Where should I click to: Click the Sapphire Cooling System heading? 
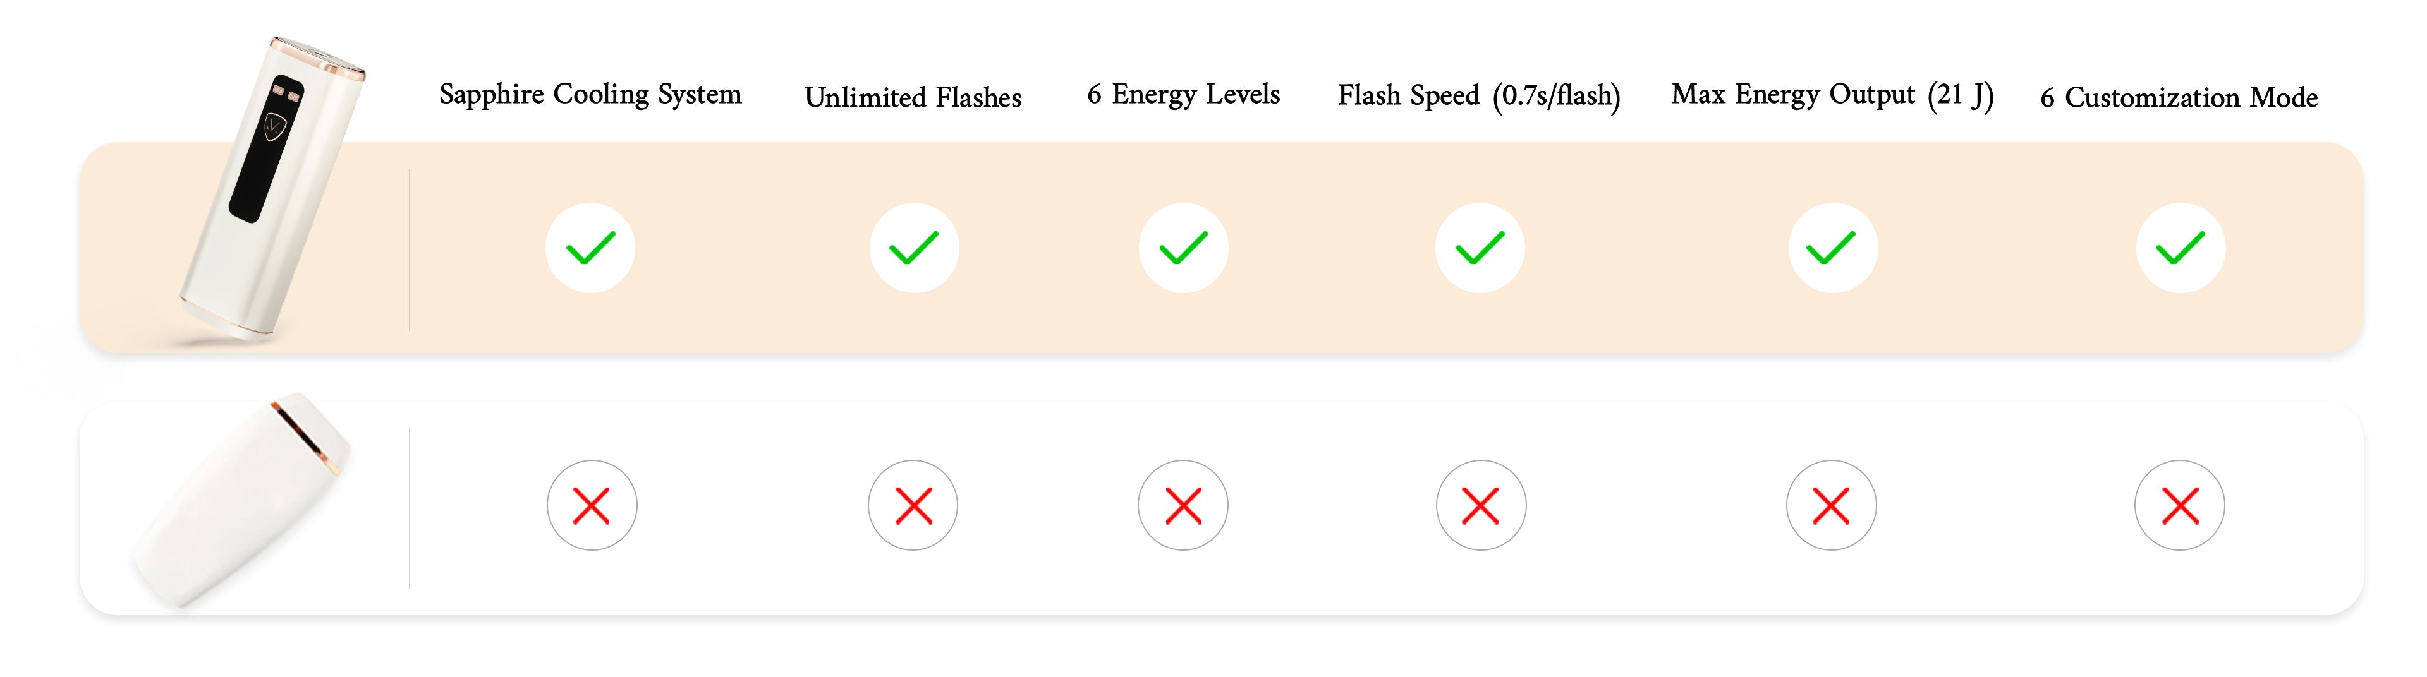pos(591,95)
